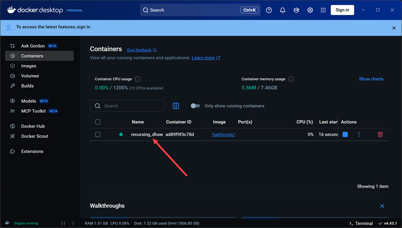Screen dimensions: 402x228
Task: Click the Sign in button
Action: (342, 10)
